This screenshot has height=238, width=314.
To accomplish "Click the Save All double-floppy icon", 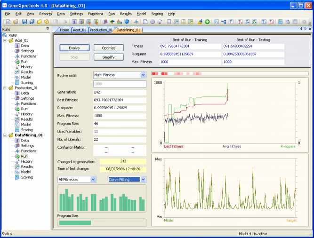I will pos(32,22).
